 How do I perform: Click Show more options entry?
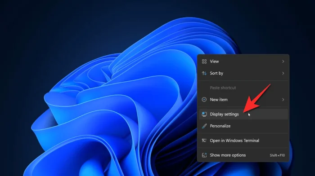click(243, 155)
